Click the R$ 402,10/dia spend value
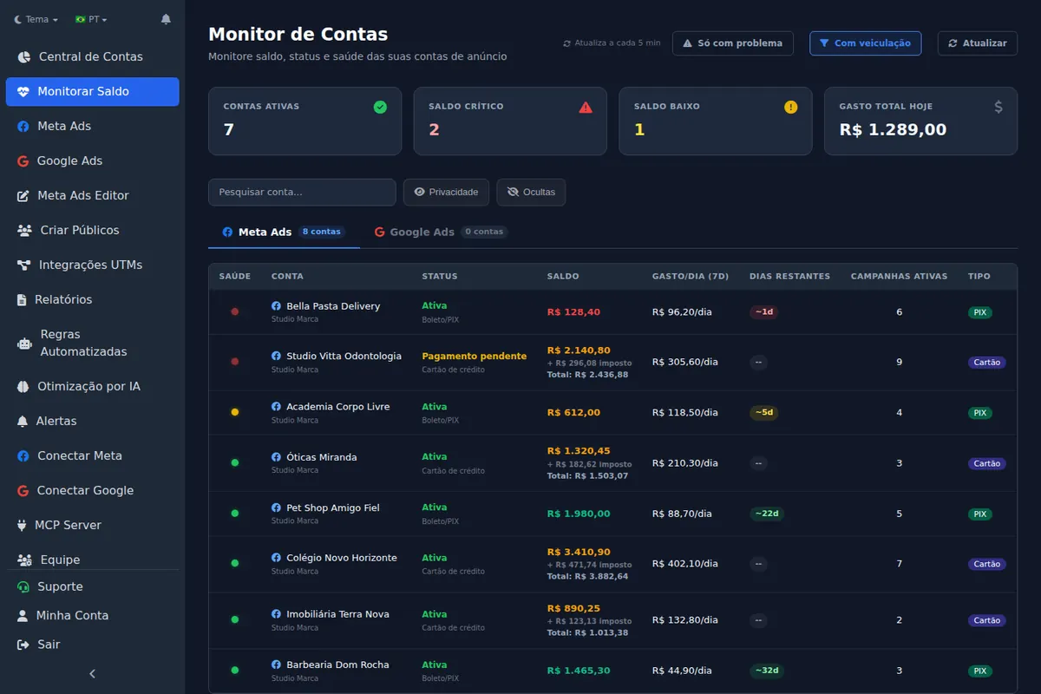Viewport: 1041px width, 694px height. (685, 564)
